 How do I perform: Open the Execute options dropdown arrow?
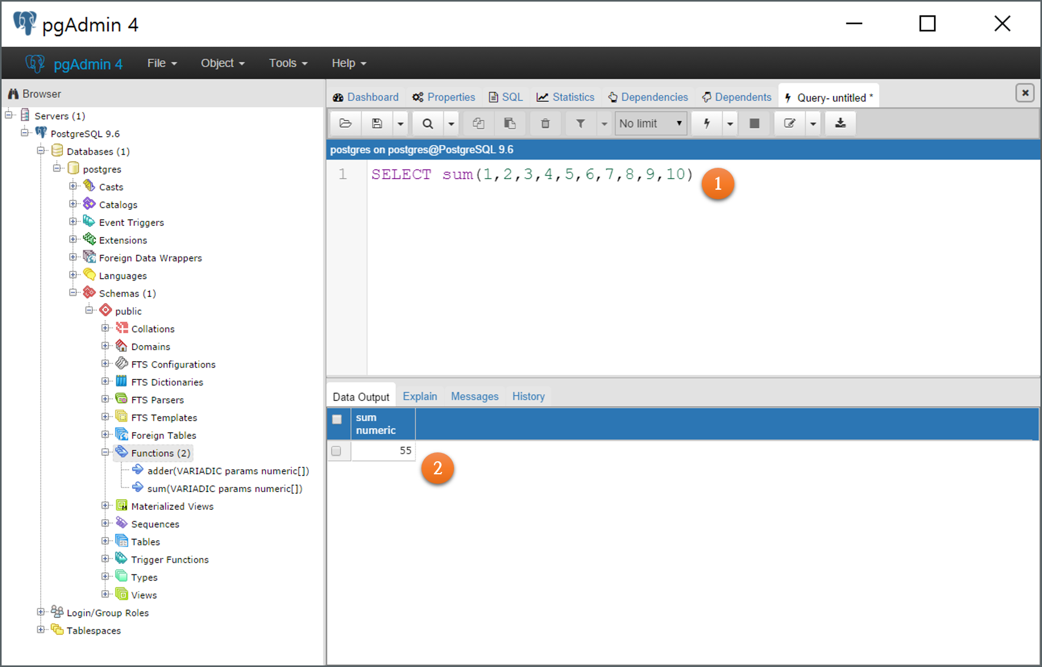click(730, 123)
